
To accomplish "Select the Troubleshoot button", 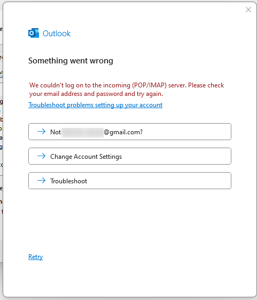I will click(130, 181).
